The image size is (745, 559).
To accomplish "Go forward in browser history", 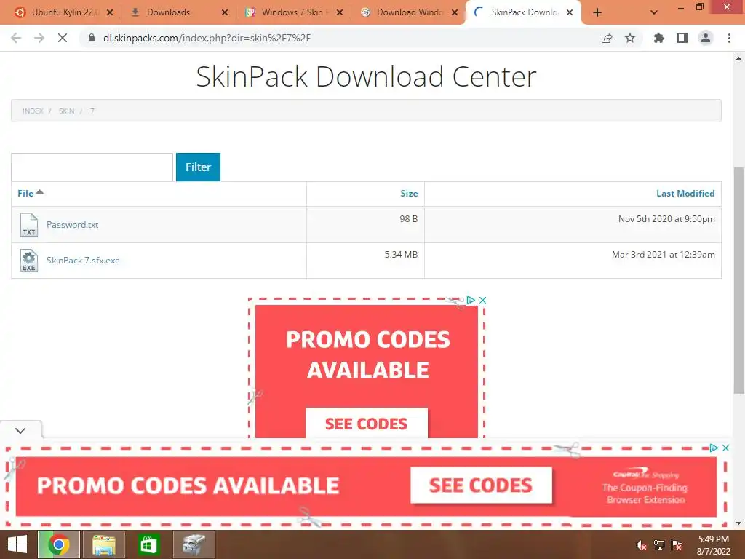I will point(39,38).
